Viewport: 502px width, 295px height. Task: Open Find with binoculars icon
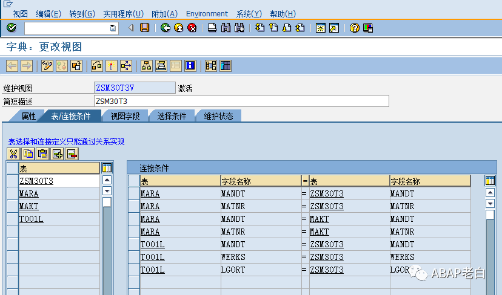pos(226,28)
